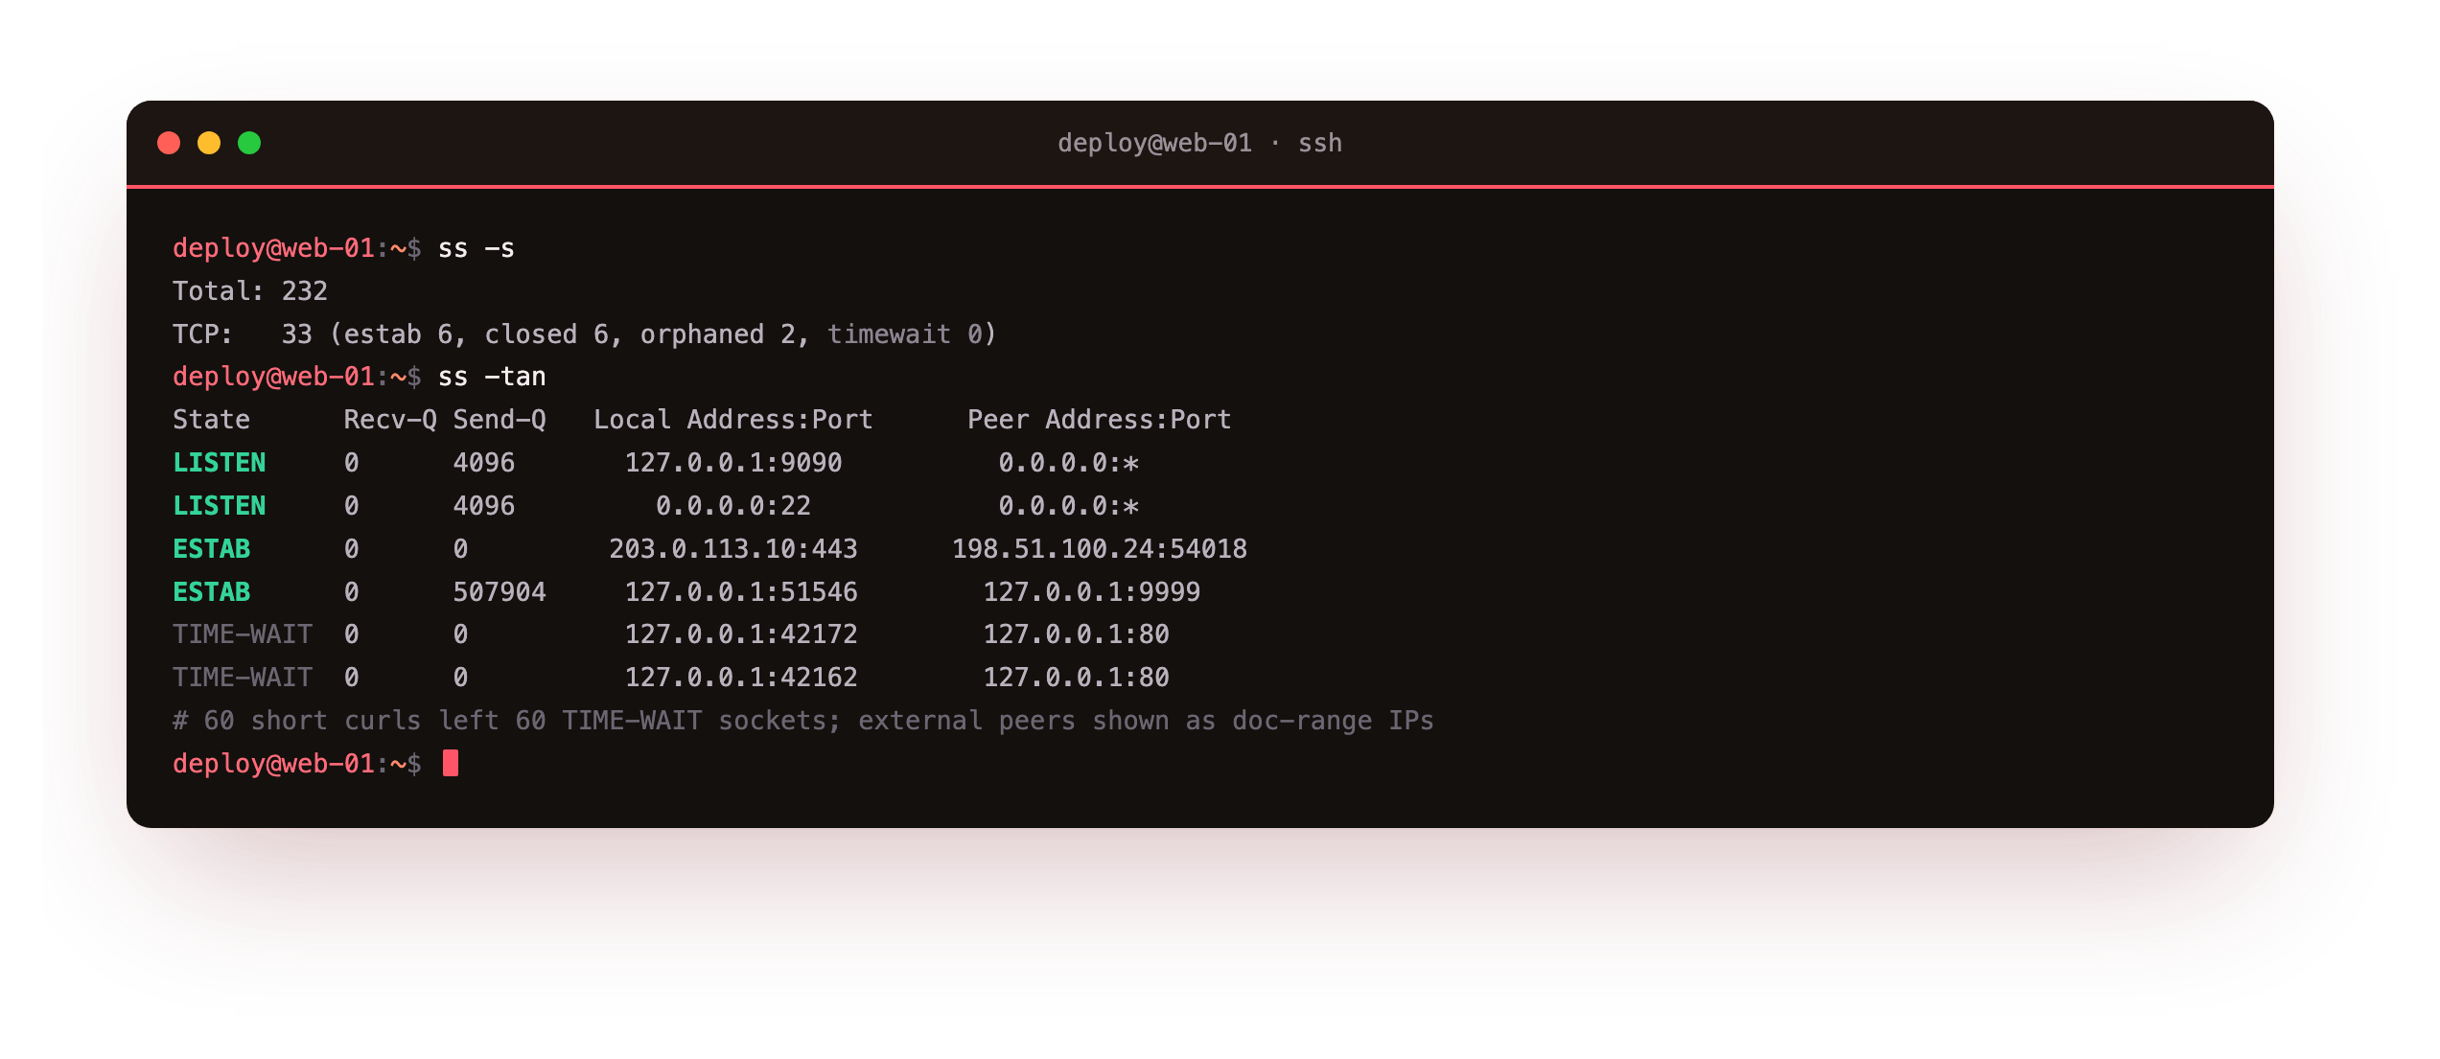
Task: Click the cursor block at the last prompt
Action: coord(451,763)
